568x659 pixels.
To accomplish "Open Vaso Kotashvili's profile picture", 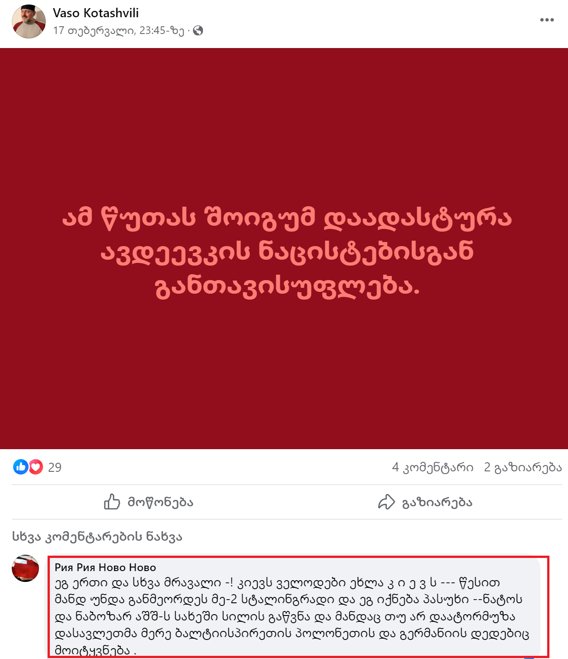I will tap(29, 21).
